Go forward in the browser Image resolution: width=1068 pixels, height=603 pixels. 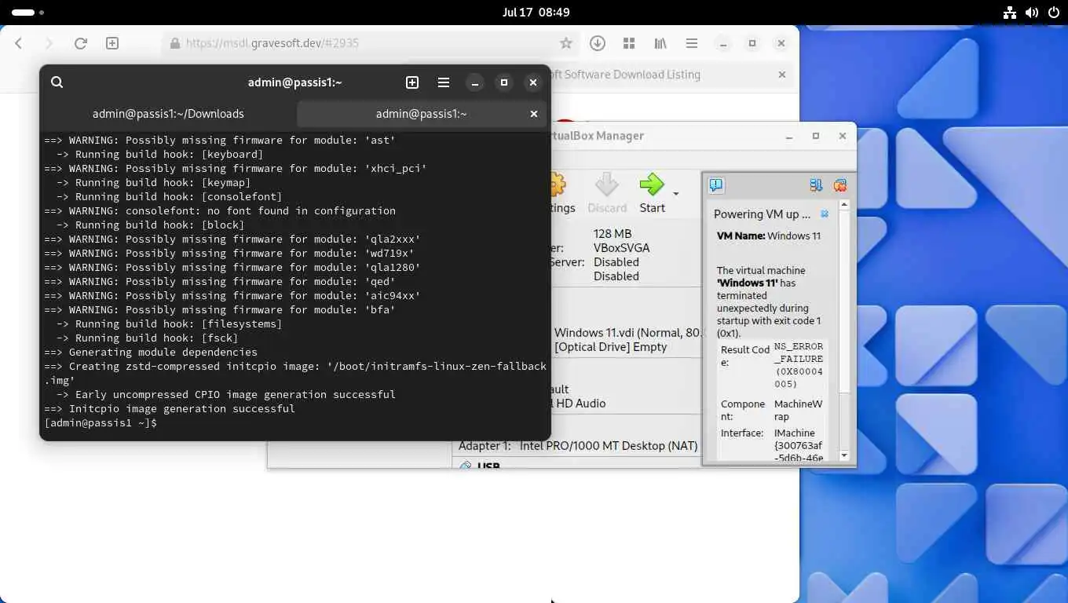click(49, 43)
